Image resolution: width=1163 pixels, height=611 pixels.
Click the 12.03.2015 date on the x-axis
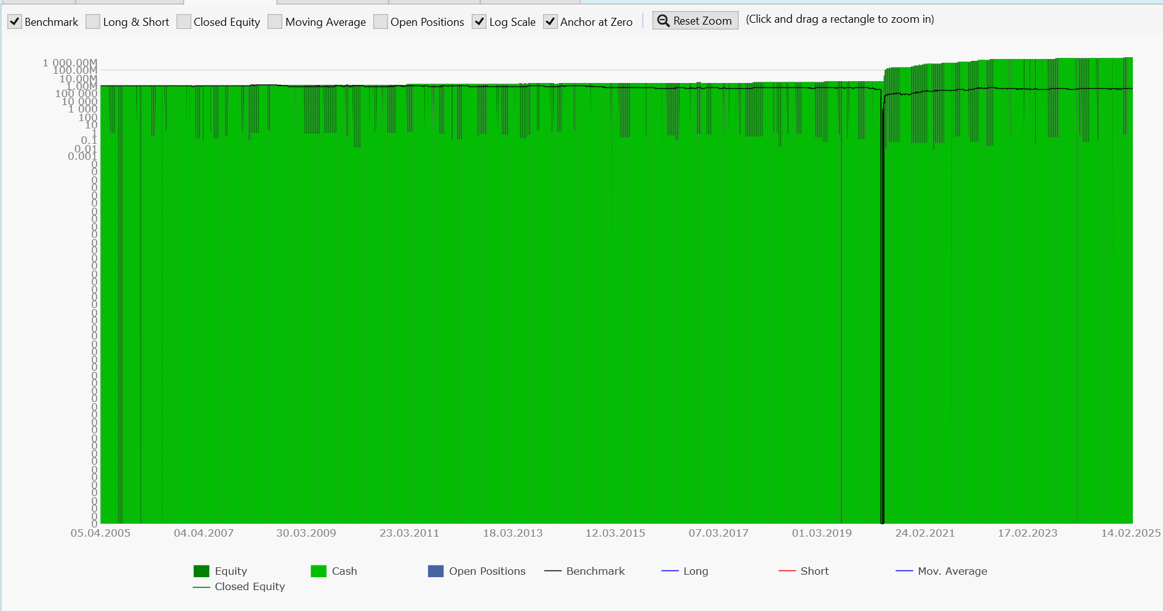(x=615, y=533)
